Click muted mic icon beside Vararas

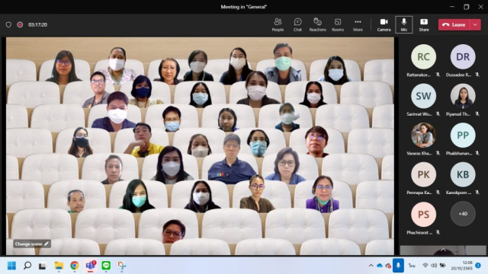click(x=438, y=153)
